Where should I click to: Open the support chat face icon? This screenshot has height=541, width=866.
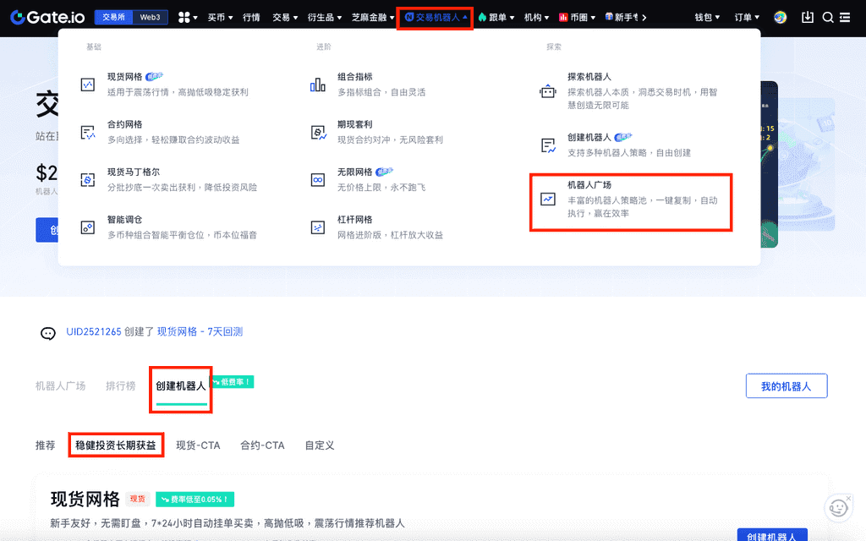coord(837,507)
